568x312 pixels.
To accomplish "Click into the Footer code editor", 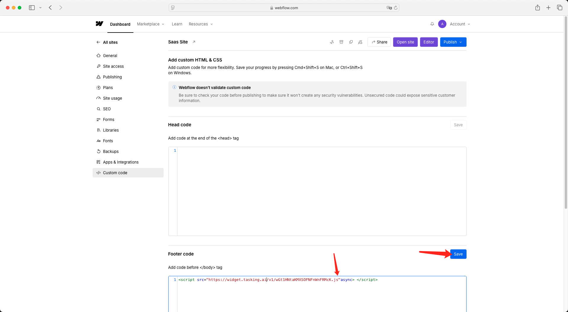I will click(317, 294).
